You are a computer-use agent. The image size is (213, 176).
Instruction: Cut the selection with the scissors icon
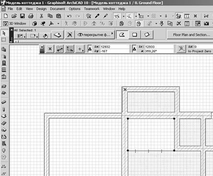click(x=41, y=16)
